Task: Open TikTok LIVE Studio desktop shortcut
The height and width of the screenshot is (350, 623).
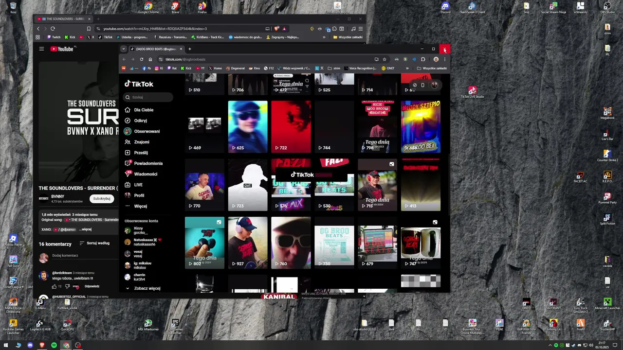Action: pos(472,92)
